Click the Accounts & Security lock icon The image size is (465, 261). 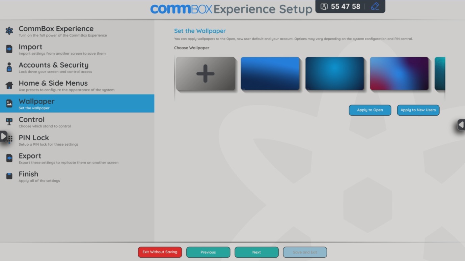(9, 67)
